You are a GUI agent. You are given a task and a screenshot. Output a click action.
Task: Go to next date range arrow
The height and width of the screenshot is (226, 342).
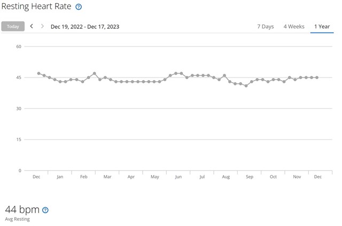click(42, 26)
